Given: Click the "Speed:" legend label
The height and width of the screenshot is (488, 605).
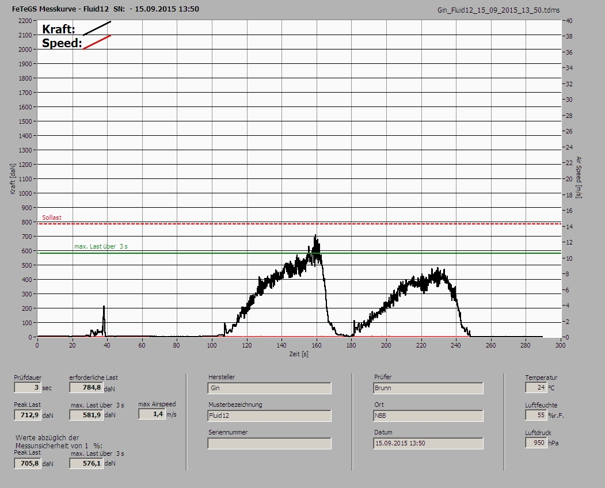Looking at the screenshot, I should click(x=62, y=43).
